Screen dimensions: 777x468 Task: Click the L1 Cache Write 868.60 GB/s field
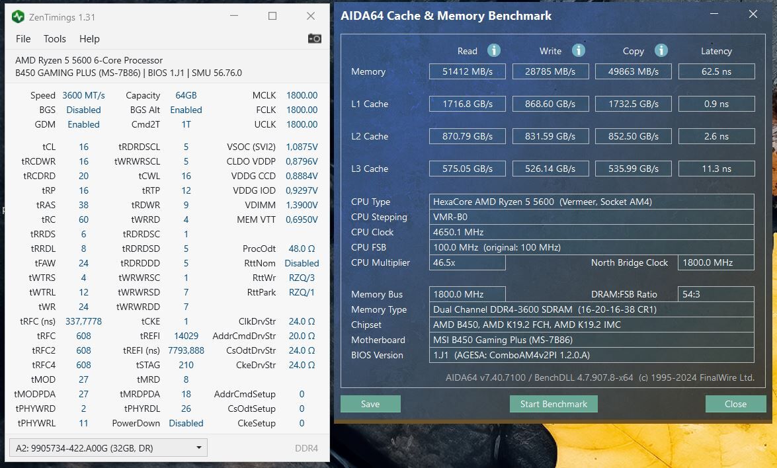tap(550, 104)
